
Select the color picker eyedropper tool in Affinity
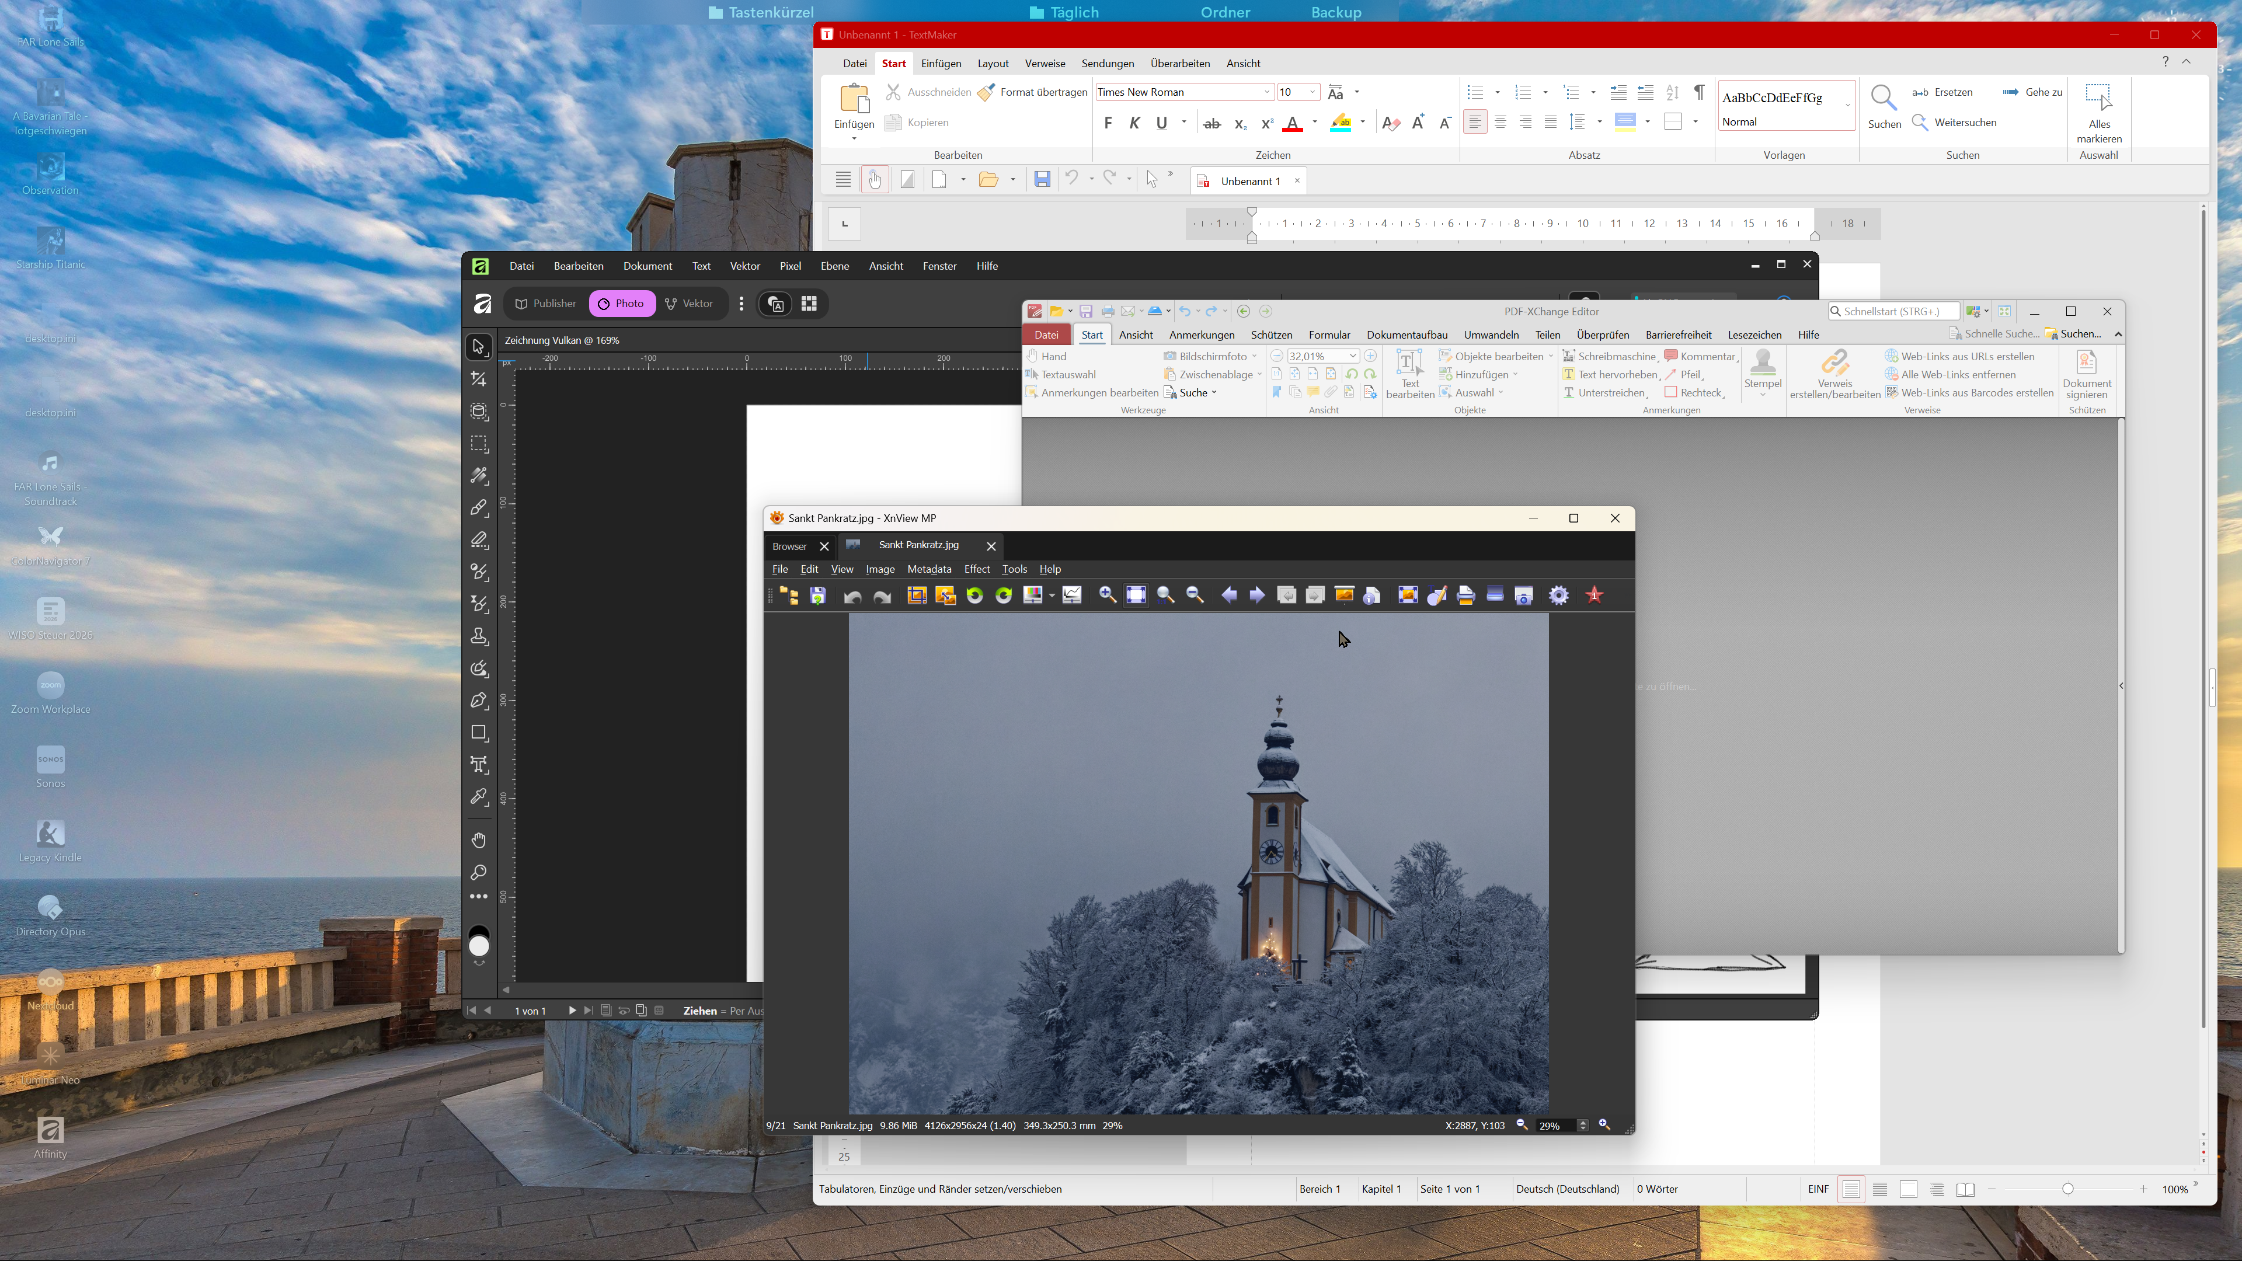479,797
